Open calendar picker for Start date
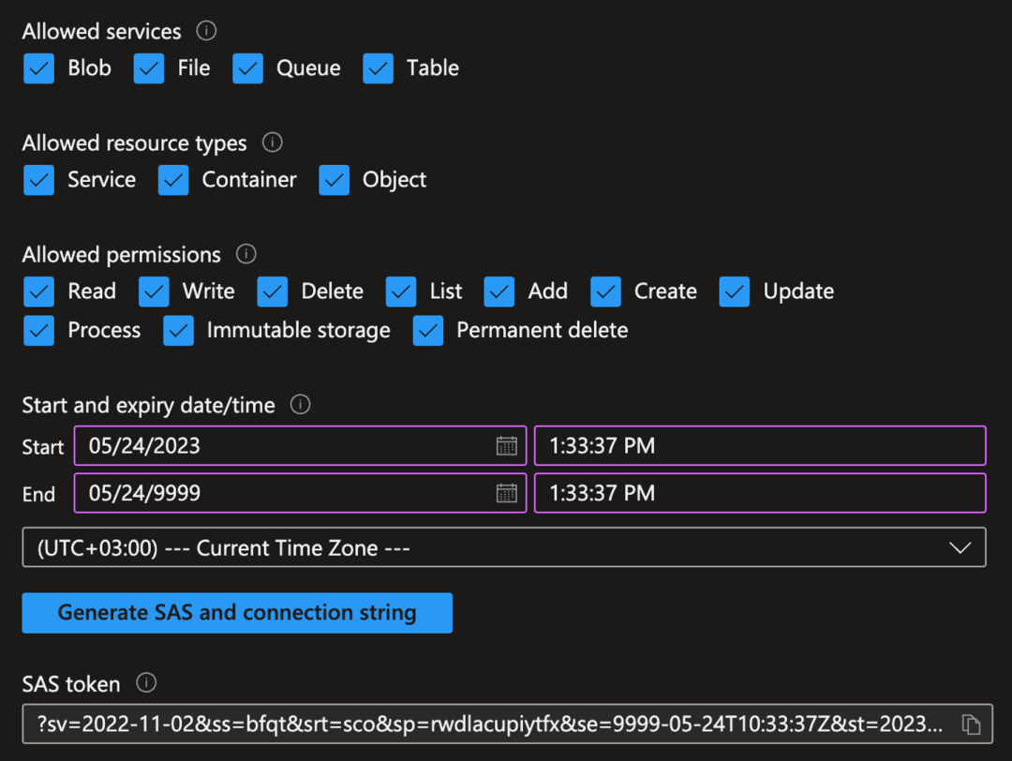This screenshot has width=1012, height=761. click(506, 446)
